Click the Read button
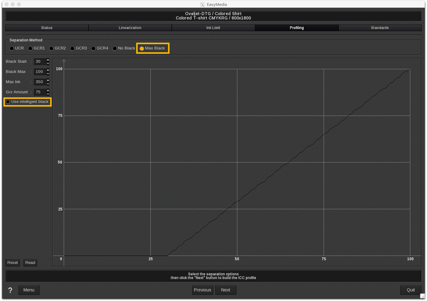Viewport: 427px width, 301px height. coord(30,263)
